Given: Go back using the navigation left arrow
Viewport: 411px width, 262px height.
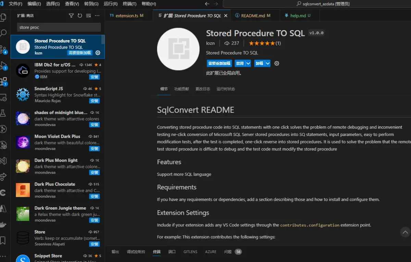Looking at the screenshot, I should click(x=207, y=4).
